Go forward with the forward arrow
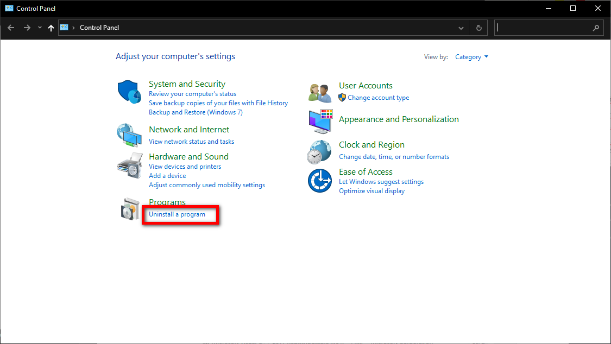The height and width of the screenshot is (344, 611). [x=27, y=28]
